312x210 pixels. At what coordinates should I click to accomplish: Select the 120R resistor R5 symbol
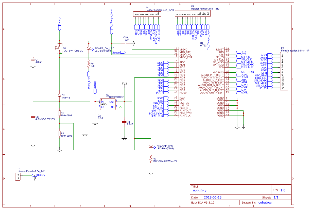(89, 64)
